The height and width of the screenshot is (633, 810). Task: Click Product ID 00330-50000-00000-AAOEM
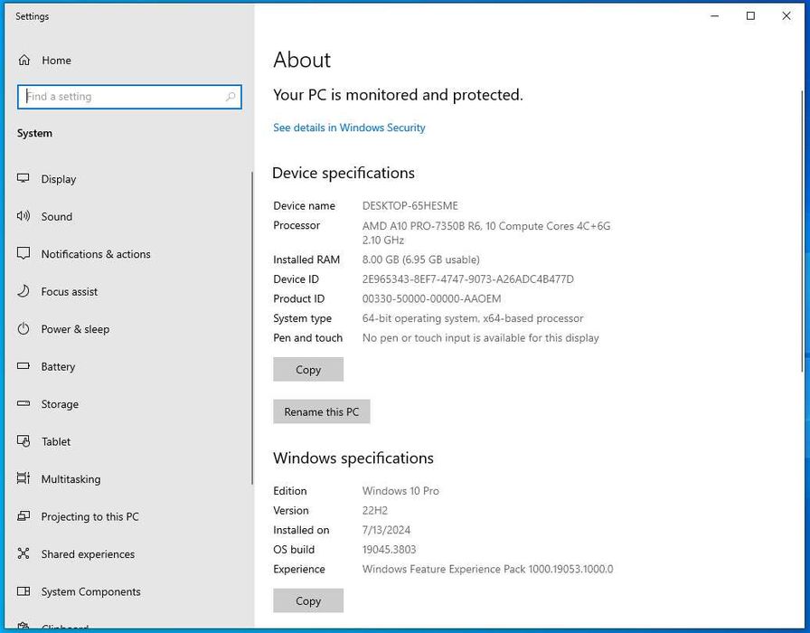pyautogui.click(x=432, y=298)
